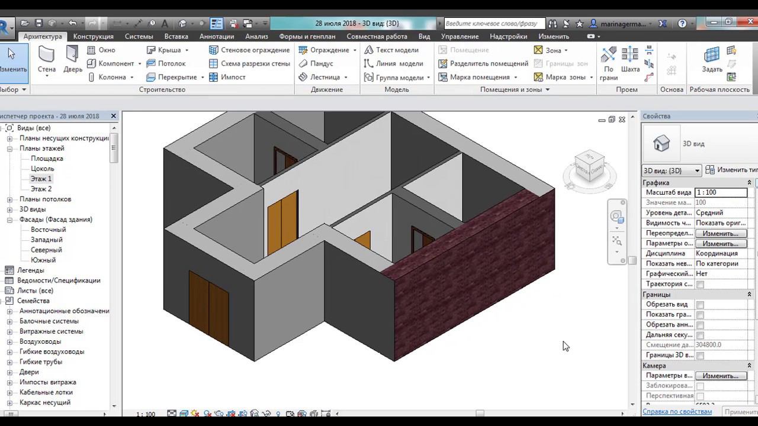Open file via Quick Access folder icon
This screenshot has height=426, width=758.
pyautogui.click(x=24, y=24)
